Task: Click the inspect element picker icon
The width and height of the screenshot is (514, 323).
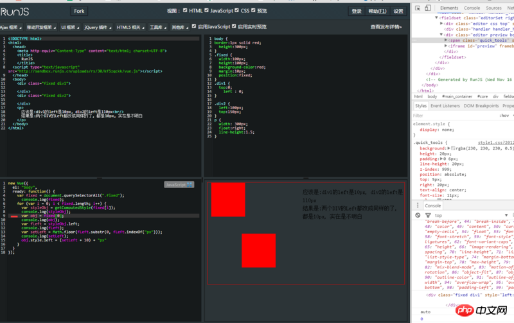Action: [x=418, y=8]
